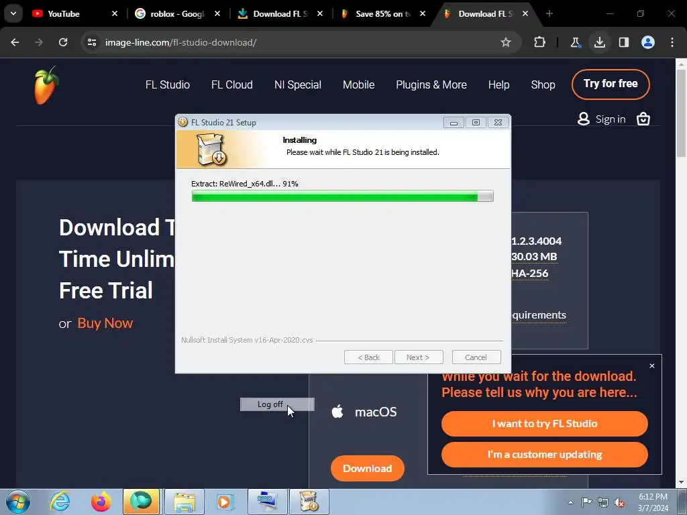
Task: Open Windows Explorer folder taskbar icon
Action: [x=184, y=502]
